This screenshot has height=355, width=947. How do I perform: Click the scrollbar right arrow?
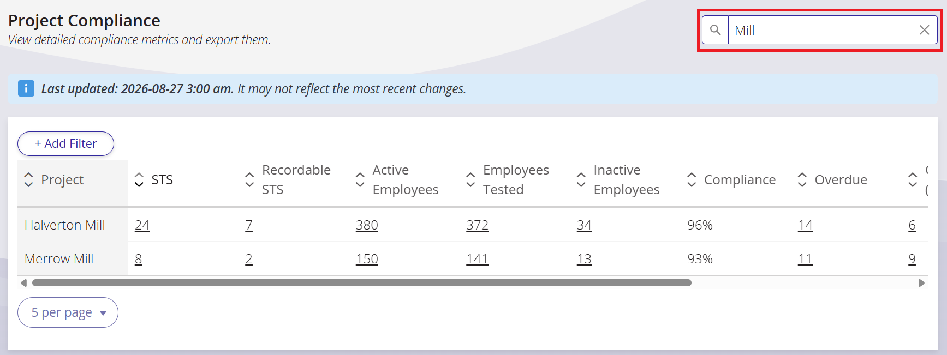(x=921, y=283)
